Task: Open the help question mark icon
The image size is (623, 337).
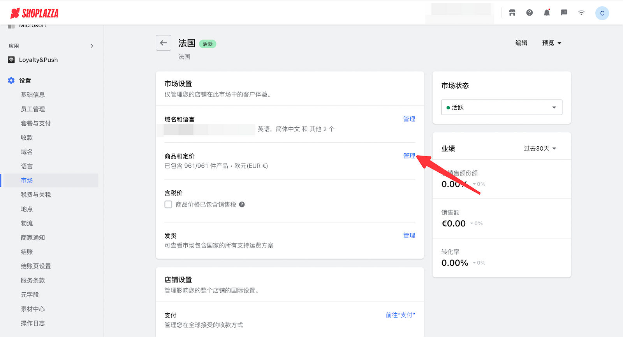Action: click(529, 13)
